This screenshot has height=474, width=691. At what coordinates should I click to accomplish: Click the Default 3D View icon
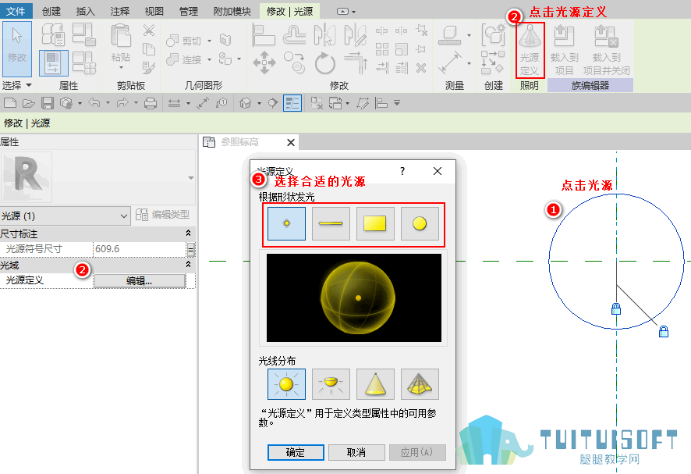click(x=246, y=103)
